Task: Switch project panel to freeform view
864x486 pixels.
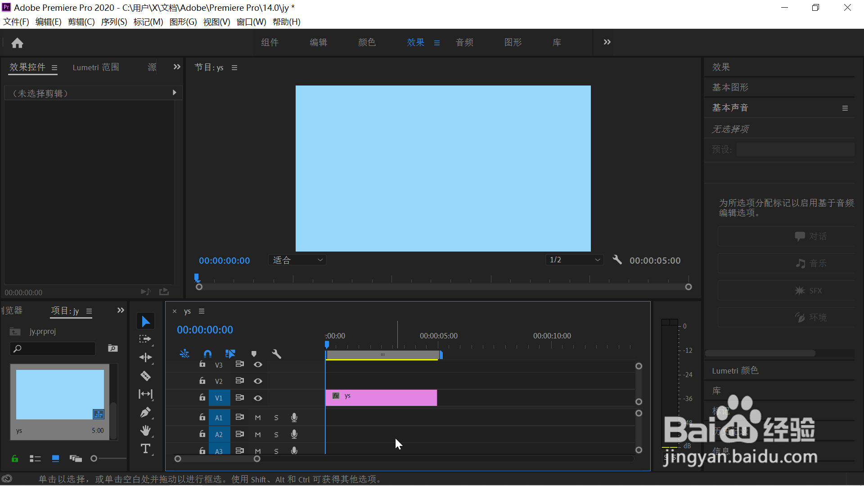Action: click(76, 459)
